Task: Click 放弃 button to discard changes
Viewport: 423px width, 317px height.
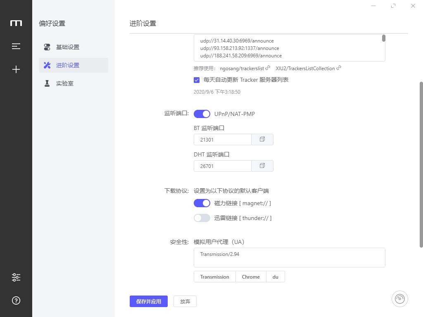Action: click(185, 301)
